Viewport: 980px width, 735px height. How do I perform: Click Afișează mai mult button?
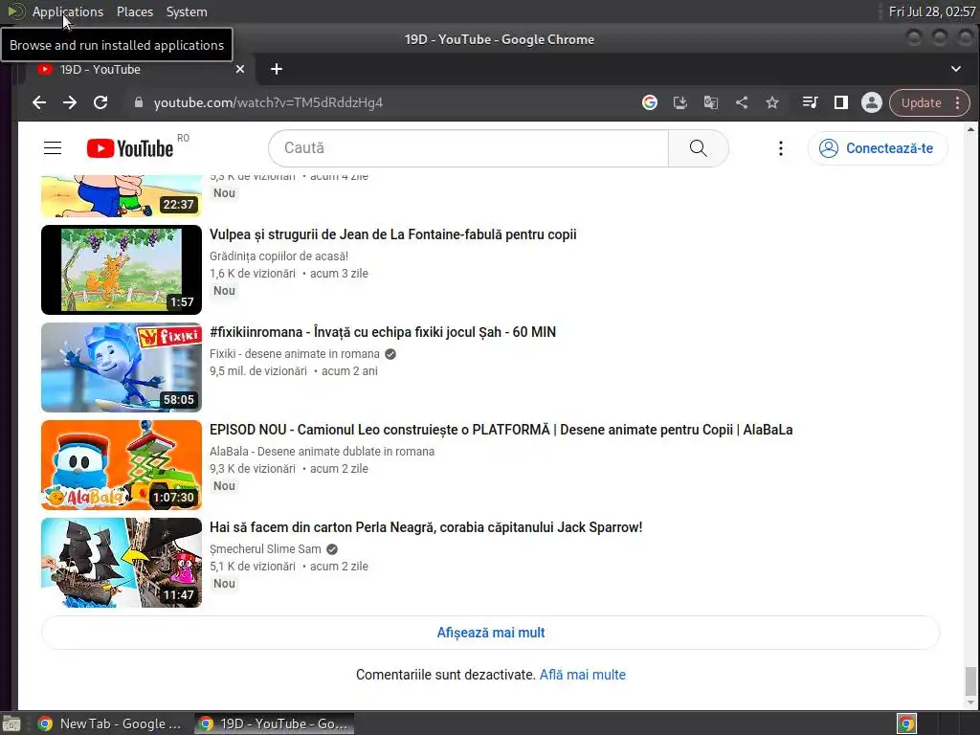pyautogui.click(x=491, y=633)
